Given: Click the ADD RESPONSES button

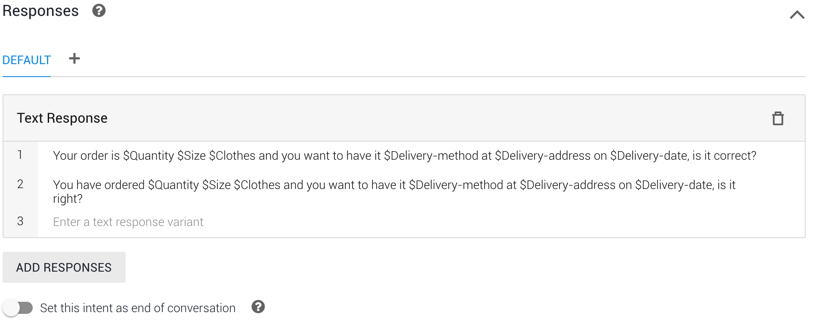Looking at the screenshot, I should (64, 267).
